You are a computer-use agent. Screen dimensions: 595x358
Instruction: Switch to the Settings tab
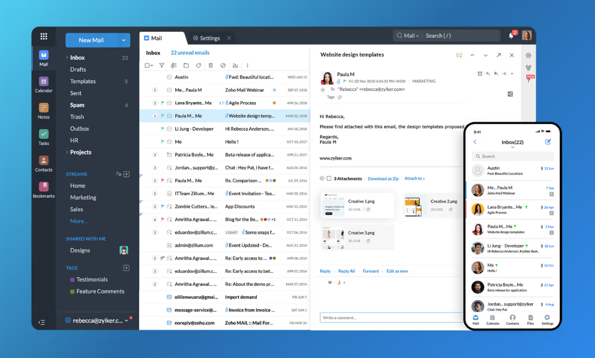click(x=206, y=38)
